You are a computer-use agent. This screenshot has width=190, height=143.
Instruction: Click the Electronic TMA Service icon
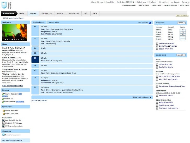(3, 123)
